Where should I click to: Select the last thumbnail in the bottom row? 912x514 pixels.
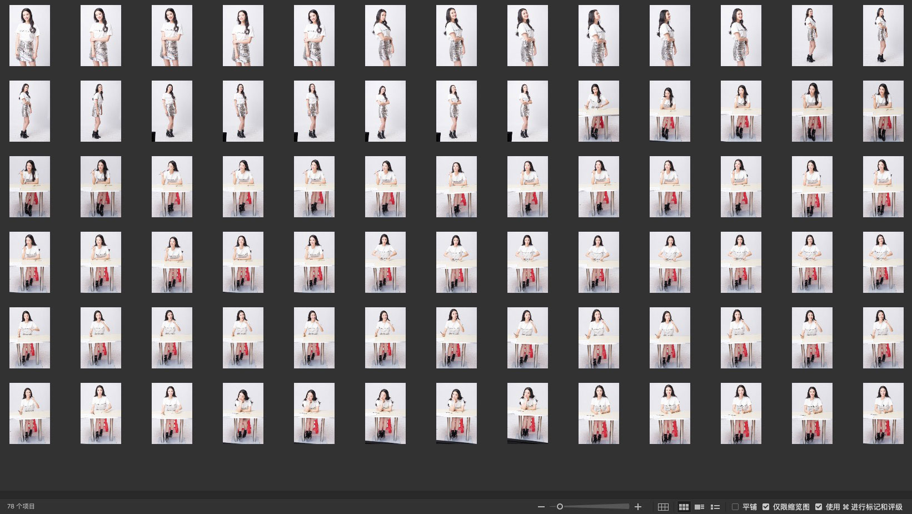883,413
